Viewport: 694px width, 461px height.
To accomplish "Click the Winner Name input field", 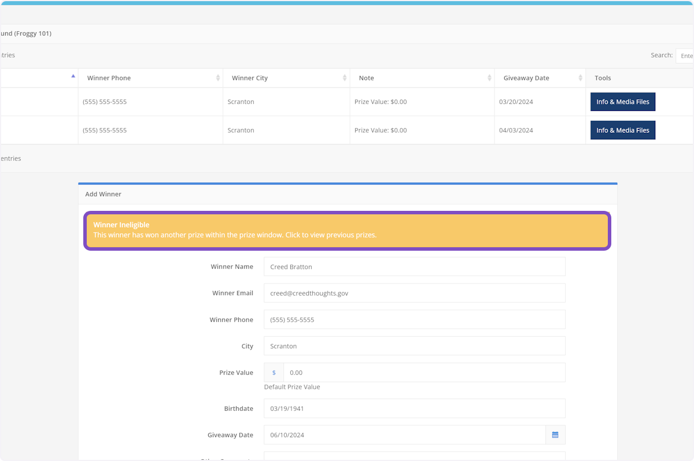I will [414, 267].
